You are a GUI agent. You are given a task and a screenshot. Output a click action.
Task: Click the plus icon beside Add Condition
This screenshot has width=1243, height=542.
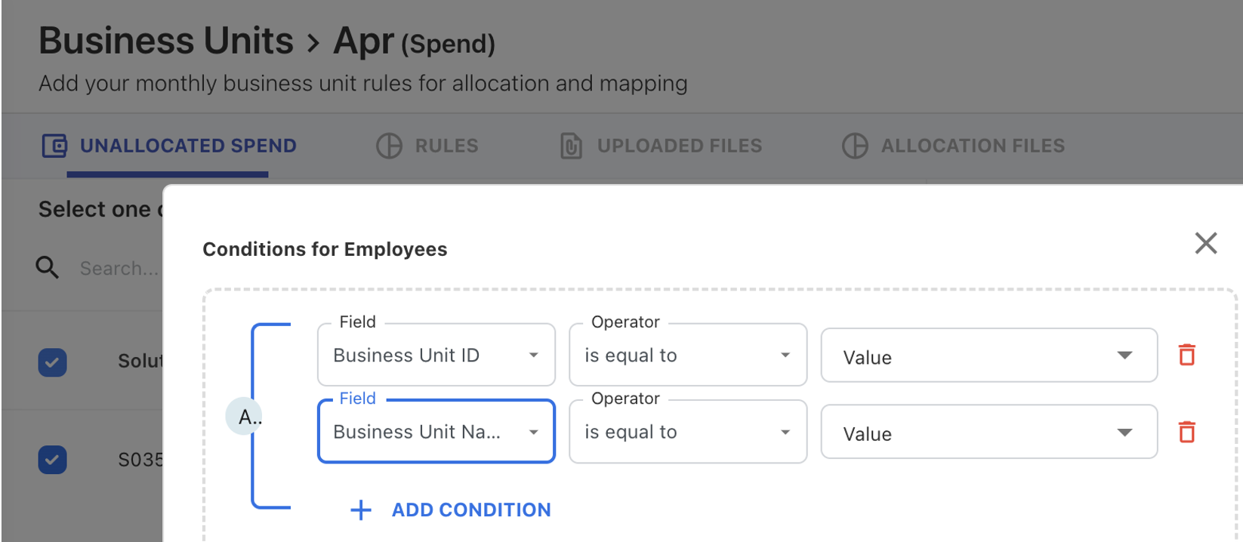[x=361, y=510]
